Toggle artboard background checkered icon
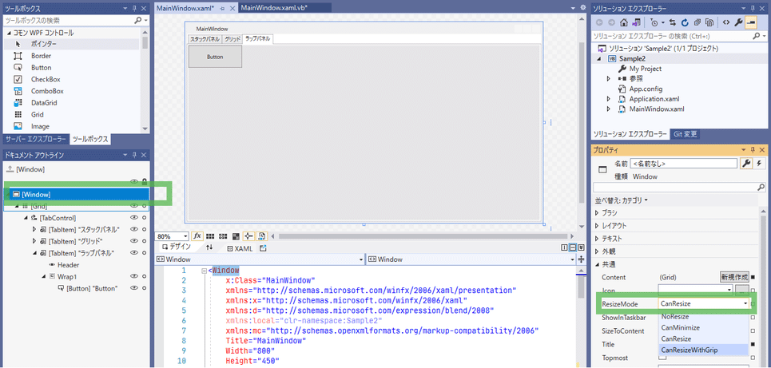The image size is (771, 368). tap(236, 236)
